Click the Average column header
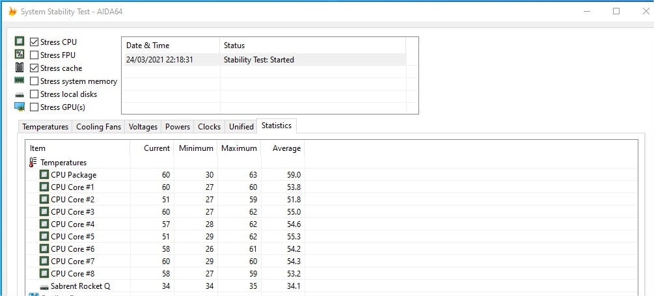The width and height of the screenshot is (654, 296). [286, 148]
